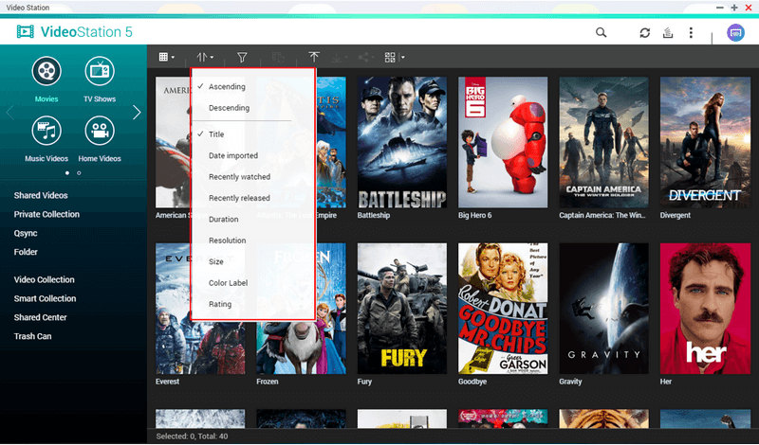The width and height of the screenshot is (759, 445).
Task: Click the refresh icon in header
Action: (x=644, y=32)
